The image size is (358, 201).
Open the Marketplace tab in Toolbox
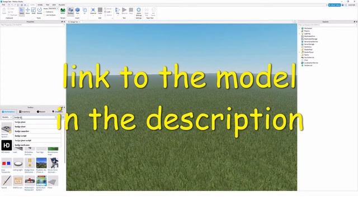[x=8, y=112]
